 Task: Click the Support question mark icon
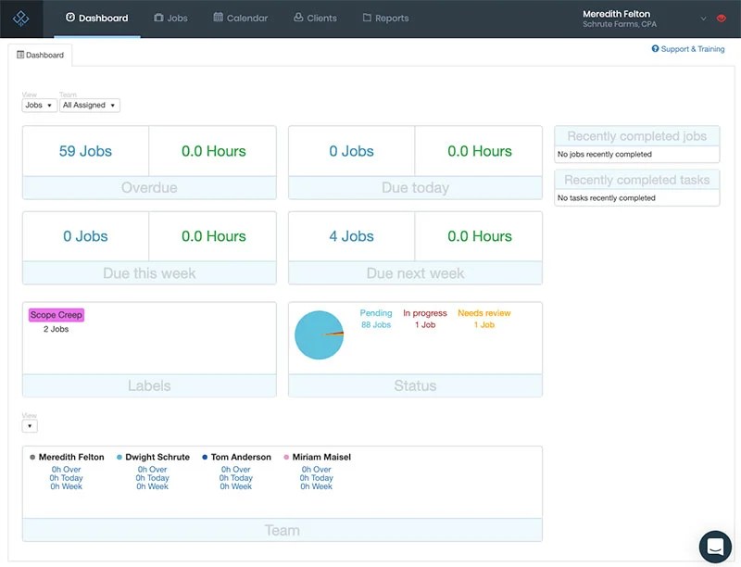655,48
